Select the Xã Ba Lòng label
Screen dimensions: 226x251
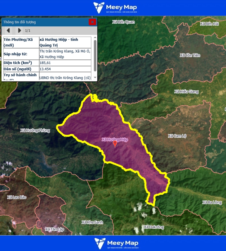click(x=212, y=203)
